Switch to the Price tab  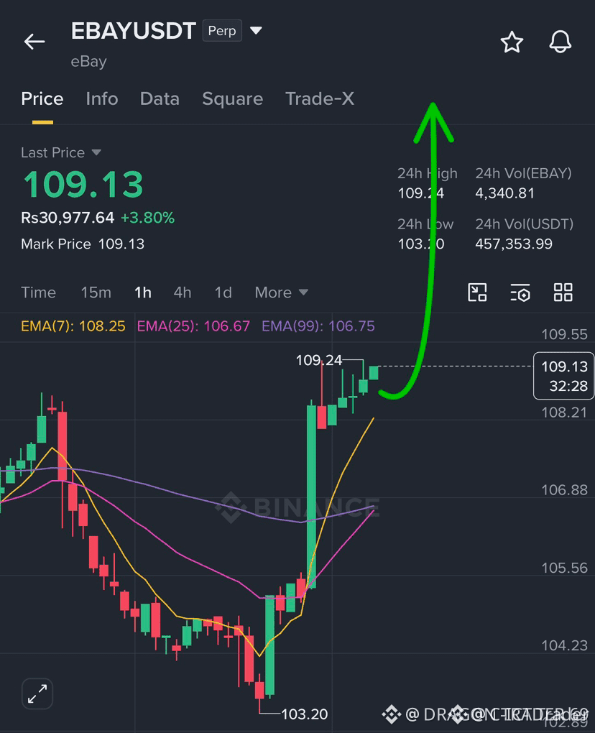pos(42,99)
